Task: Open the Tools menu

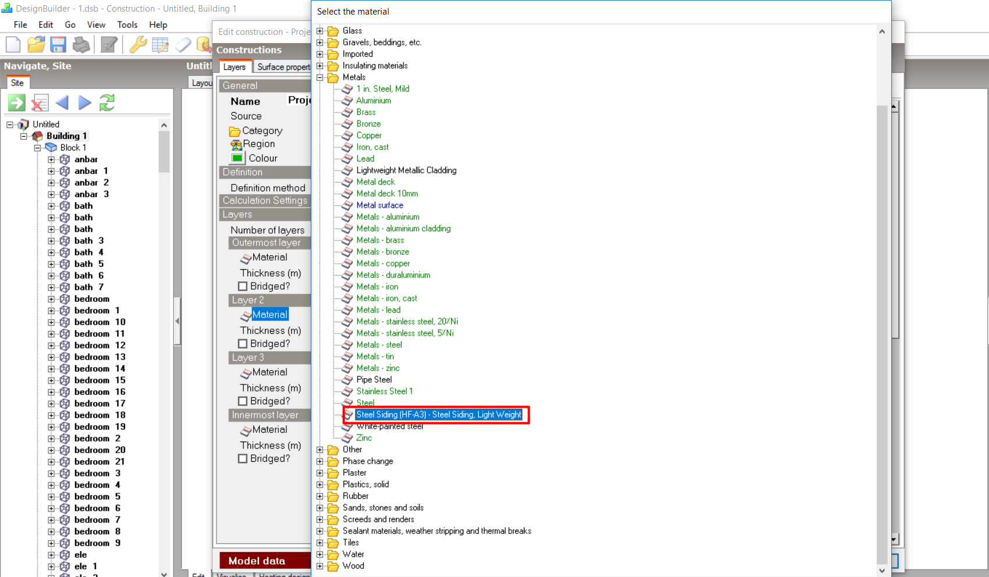Action: click(x=127, y=24)
